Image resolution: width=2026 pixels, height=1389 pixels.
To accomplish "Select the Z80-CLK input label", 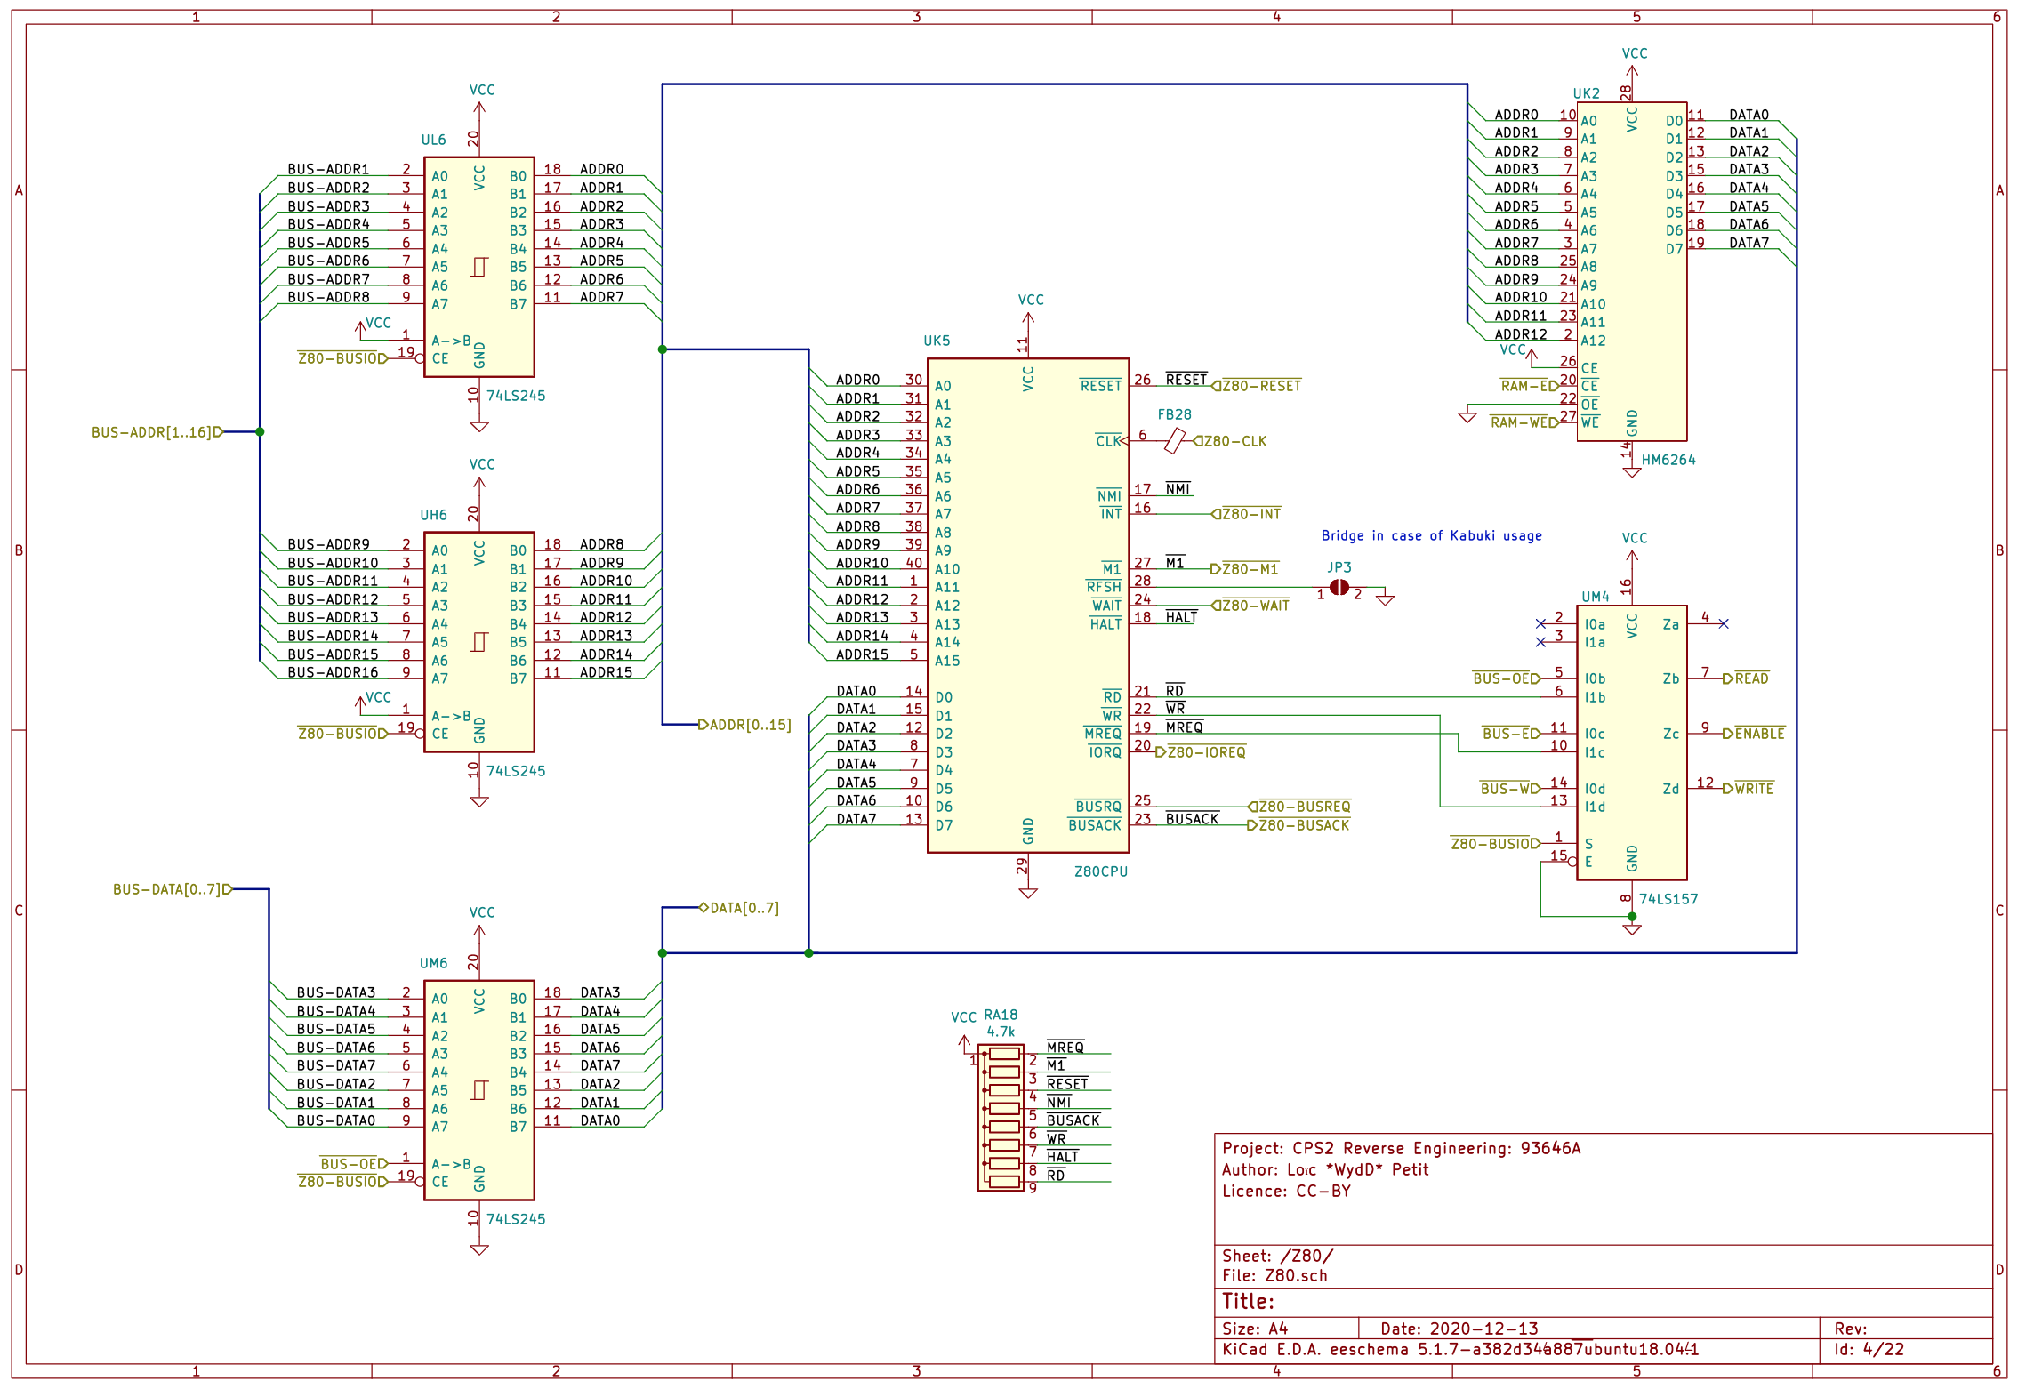I will click(1234, 441).
